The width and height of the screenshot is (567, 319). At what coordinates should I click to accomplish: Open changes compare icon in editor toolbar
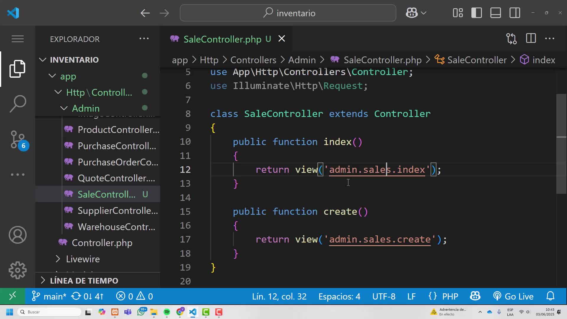[x=511, y=39]
